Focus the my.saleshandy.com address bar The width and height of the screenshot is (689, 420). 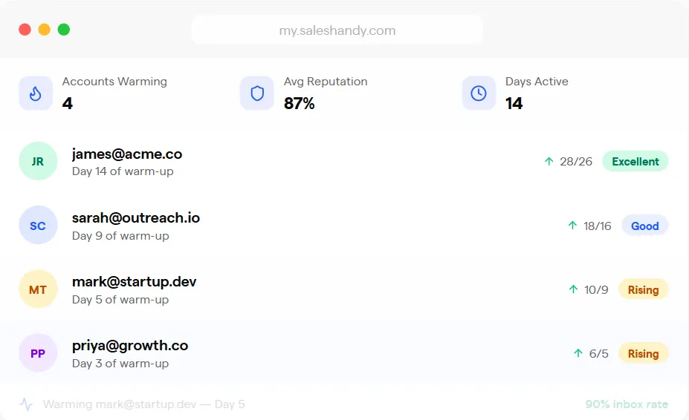(337, 30)
